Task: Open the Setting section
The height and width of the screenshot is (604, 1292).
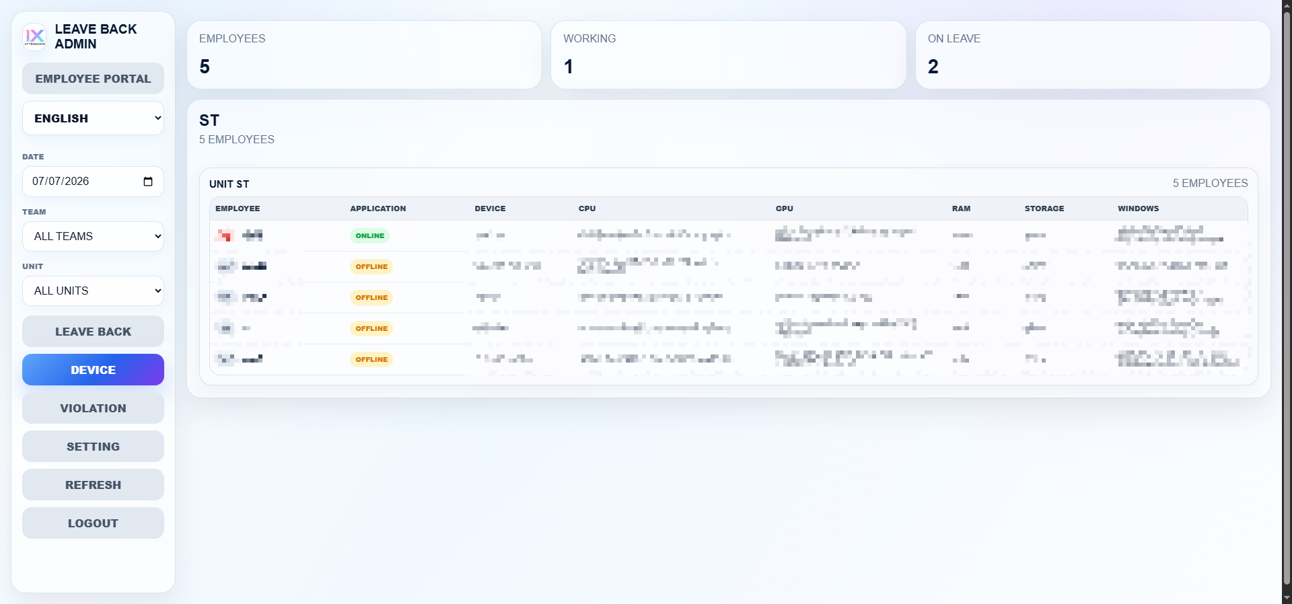Action: pos(93,447)
